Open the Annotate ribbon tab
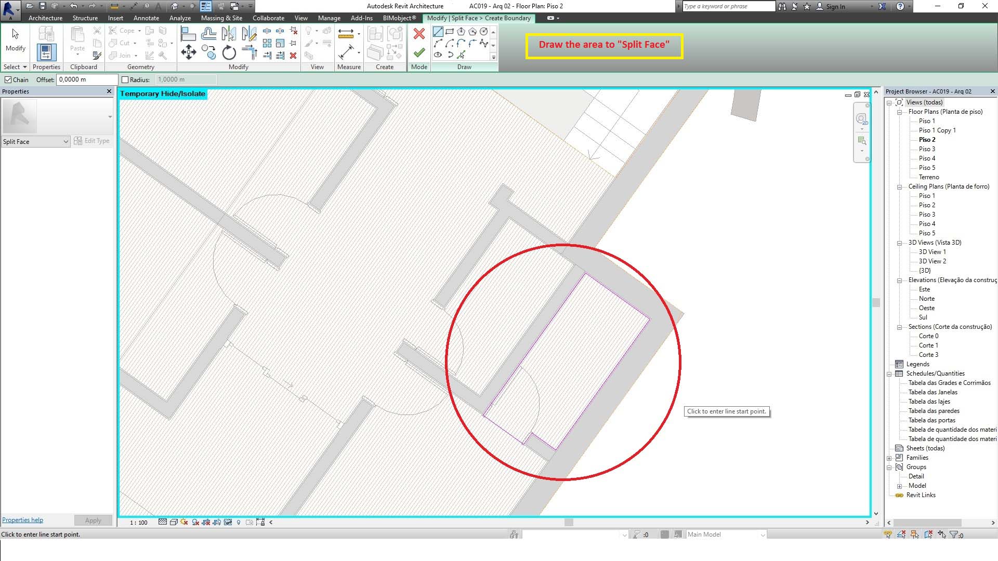 point(146,18)
